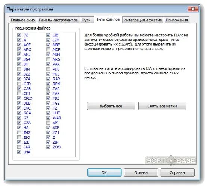Uncheck the .ZOO extension checkbox
Screen dimensions: 207x187
tap(48, 147)
